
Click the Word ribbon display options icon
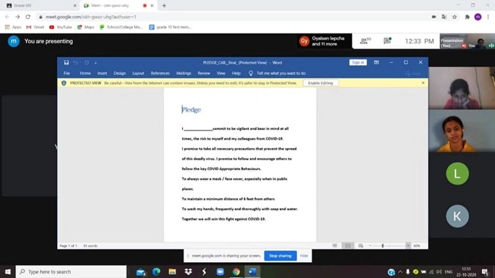click(376, 62)
